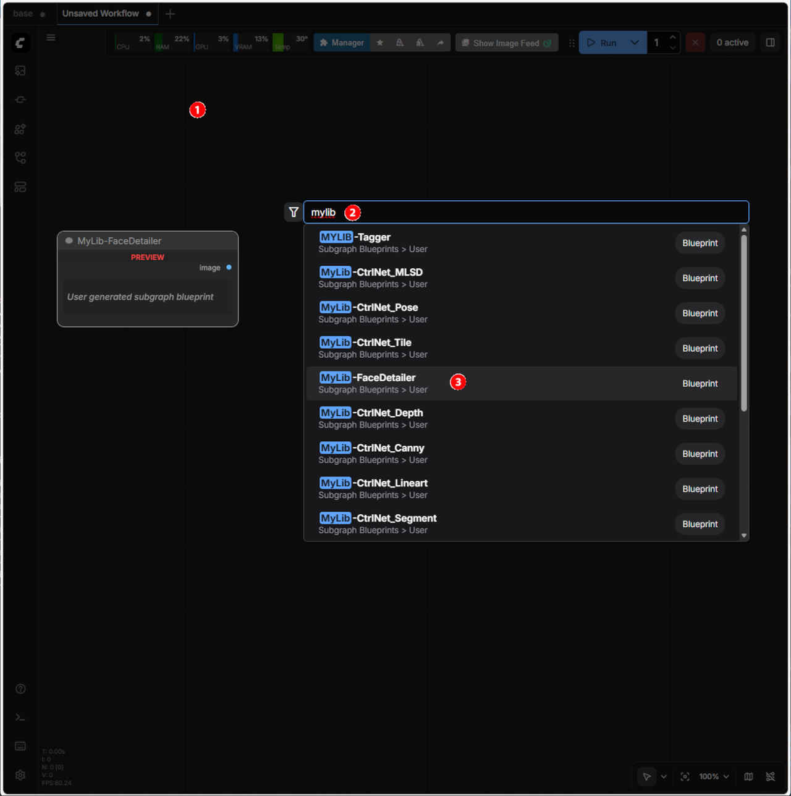791x796 pixels.
Task: Click the filter funnel icon beside search
Action: [x=294, y=212]
